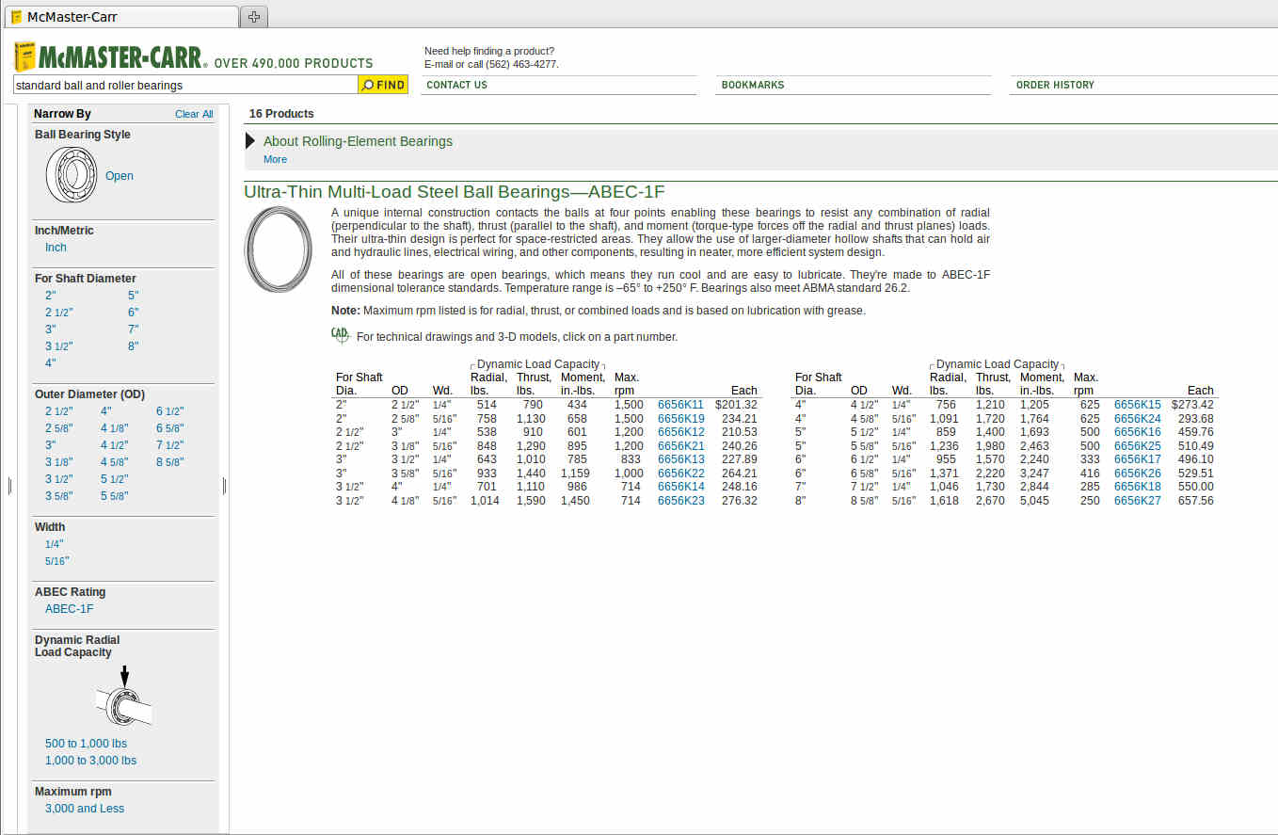This screenshot has height=835, width=1278.
Task: Click the Dynamic Radial Load Capacity diagram
Action: point(123,696)
